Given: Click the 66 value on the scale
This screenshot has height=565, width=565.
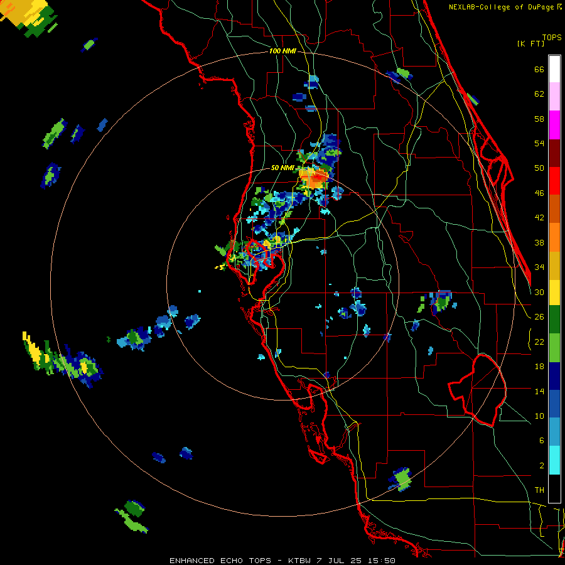Looking at the screenshot, I should (539, 70).
